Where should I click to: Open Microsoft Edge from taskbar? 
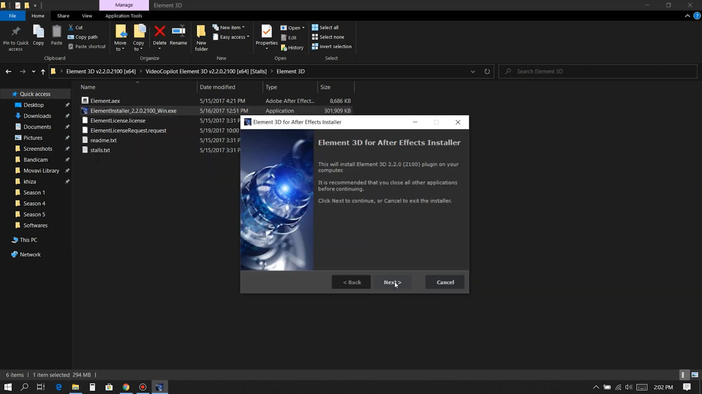click(58, 387)
